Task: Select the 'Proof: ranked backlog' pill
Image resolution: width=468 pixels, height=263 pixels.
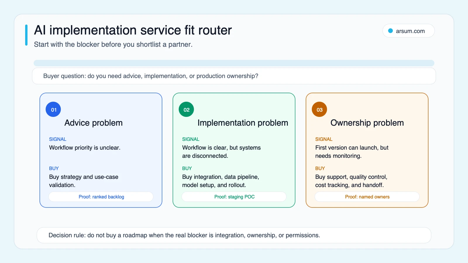Action: pos(101,197)
